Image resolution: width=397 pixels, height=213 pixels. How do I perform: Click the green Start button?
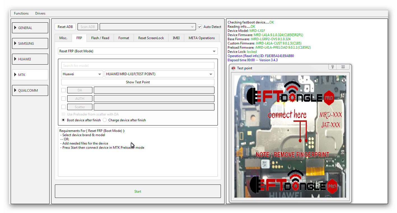coord(138,191)
